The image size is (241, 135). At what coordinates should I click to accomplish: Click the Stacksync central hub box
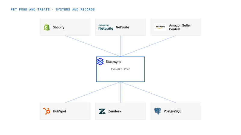[120, 69]
